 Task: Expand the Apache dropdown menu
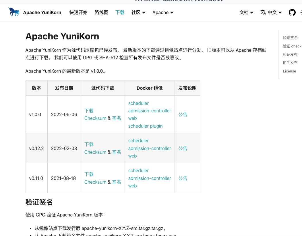tap(163, 13)
